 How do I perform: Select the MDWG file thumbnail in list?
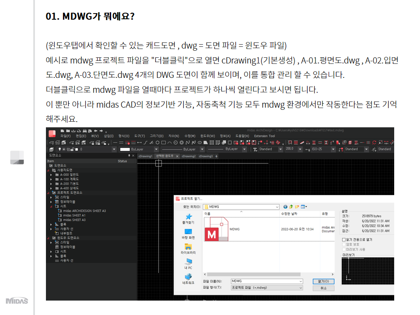pyautogui.click(x=217, y=229)
